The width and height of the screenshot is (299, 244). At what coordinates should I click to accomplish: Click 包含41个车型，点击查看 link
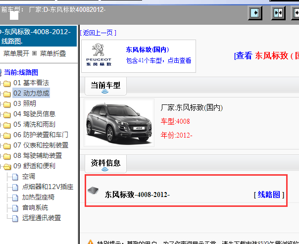(158, 60)
